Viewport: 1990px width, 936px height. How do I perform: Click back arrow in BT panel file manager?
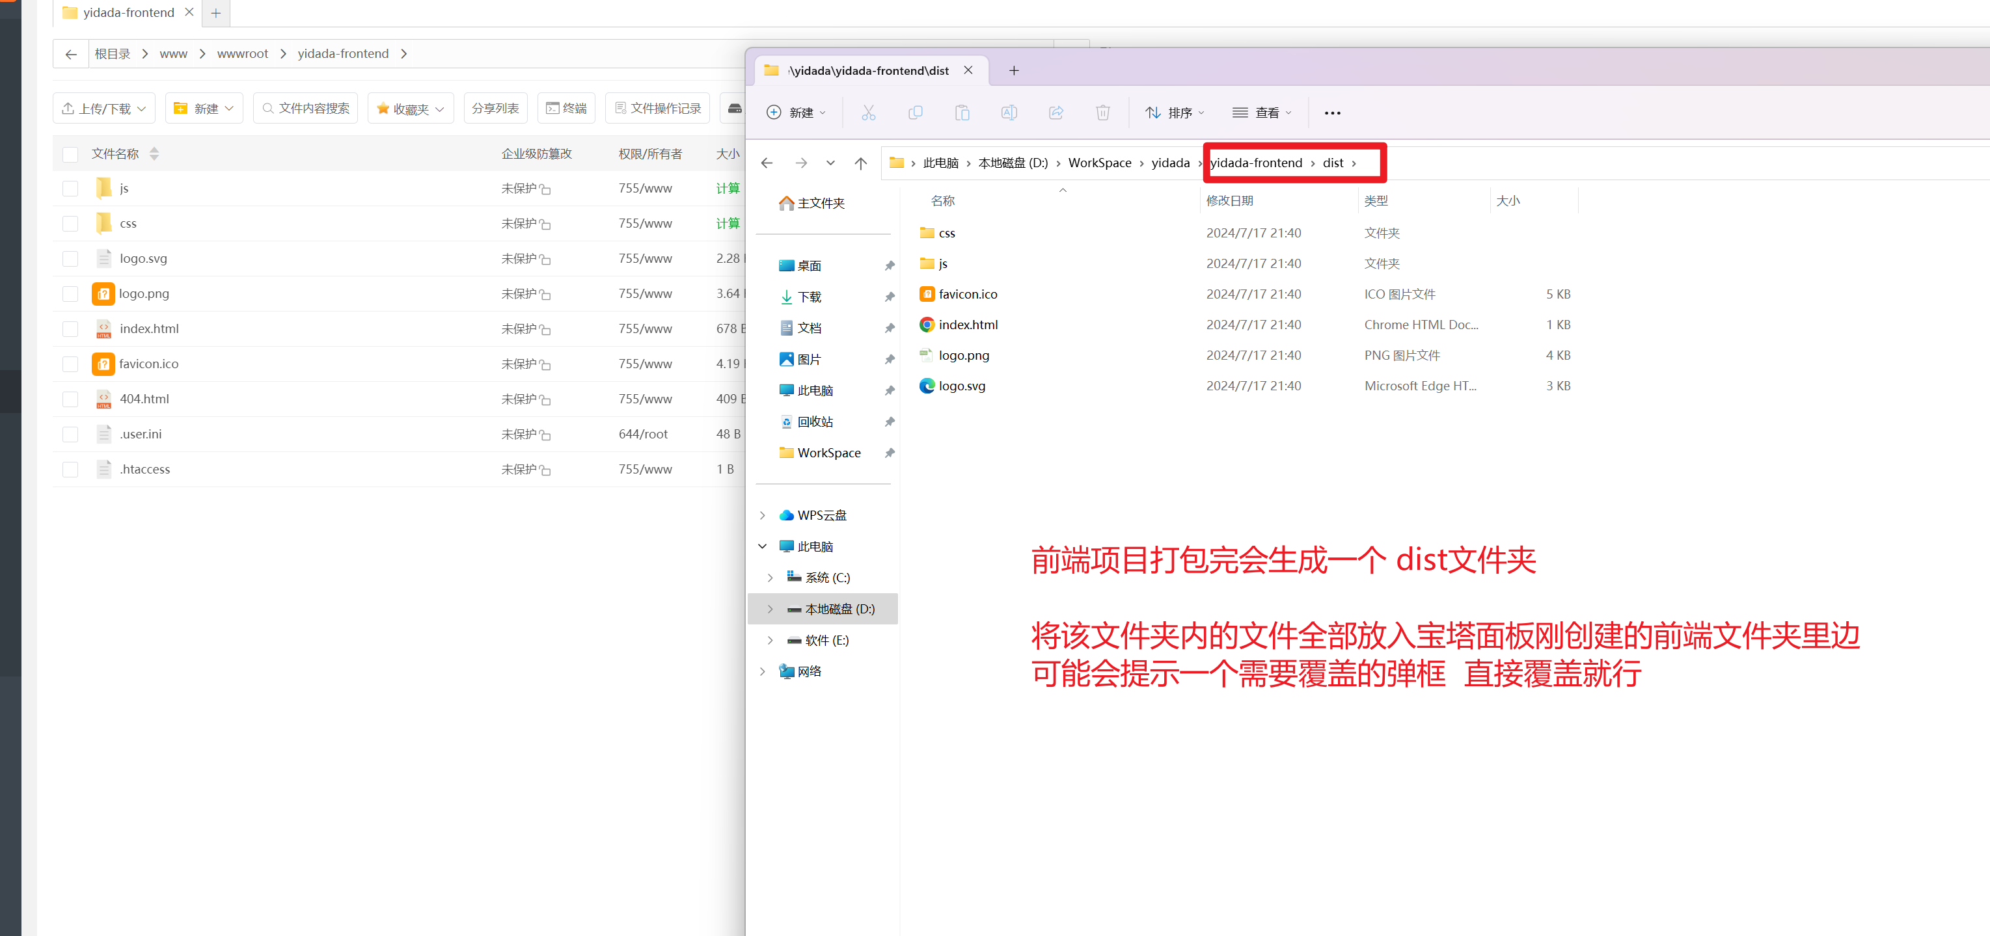pyautogui.click(x=71, y=54)
